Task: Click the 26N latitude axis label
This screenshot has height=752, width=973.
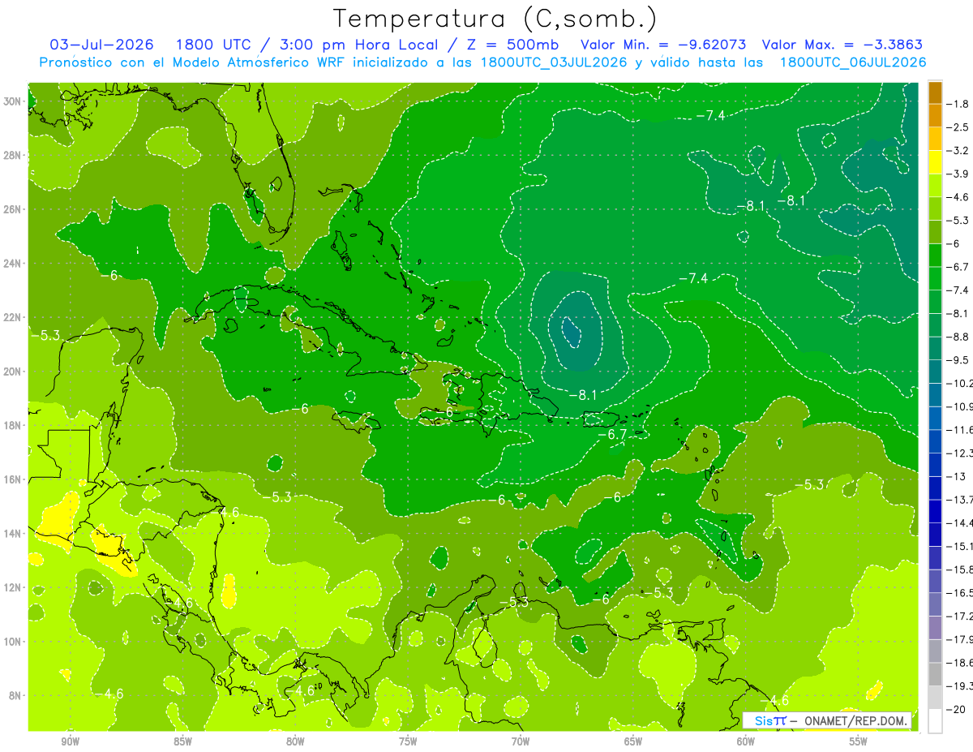Action: coord(13,209)
